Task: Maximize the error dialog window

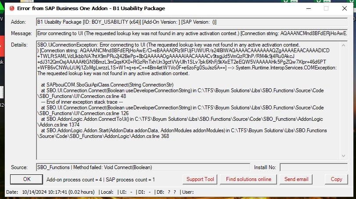Action: (326, 8)
